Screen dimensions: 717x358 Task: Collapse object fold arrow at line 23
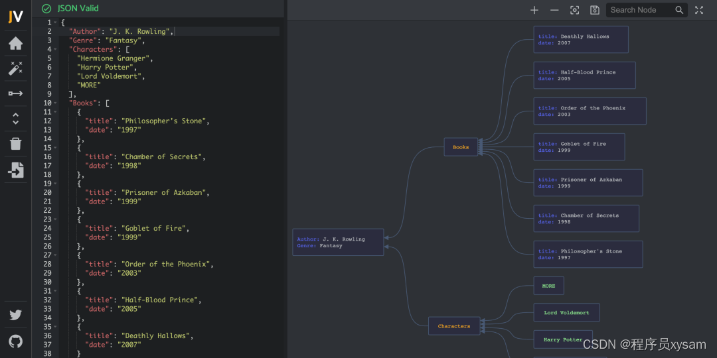55,219
